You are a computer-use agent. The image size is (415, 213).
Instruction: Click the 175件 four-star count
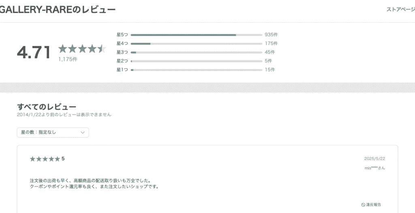click(x=271, y=44)
